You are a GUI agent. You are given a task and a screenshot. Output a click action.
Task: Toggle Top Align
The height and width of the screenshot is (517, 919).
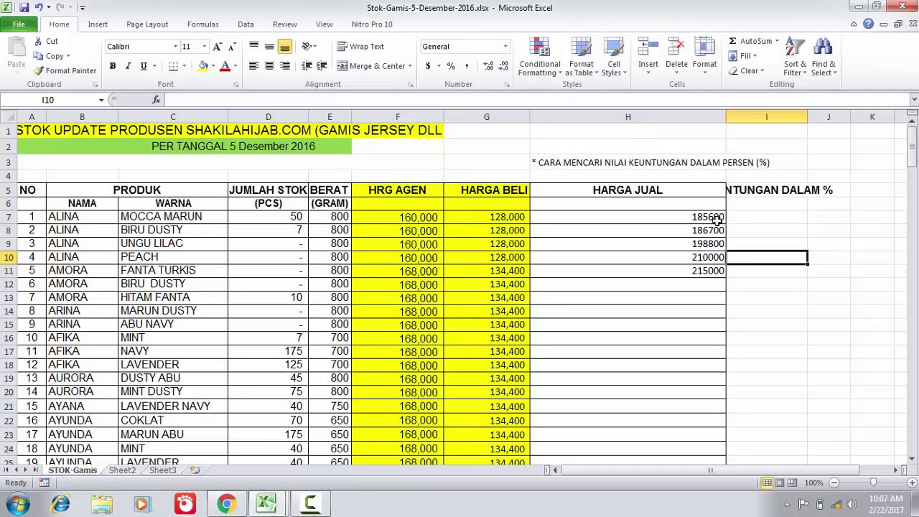pos(253,47)
